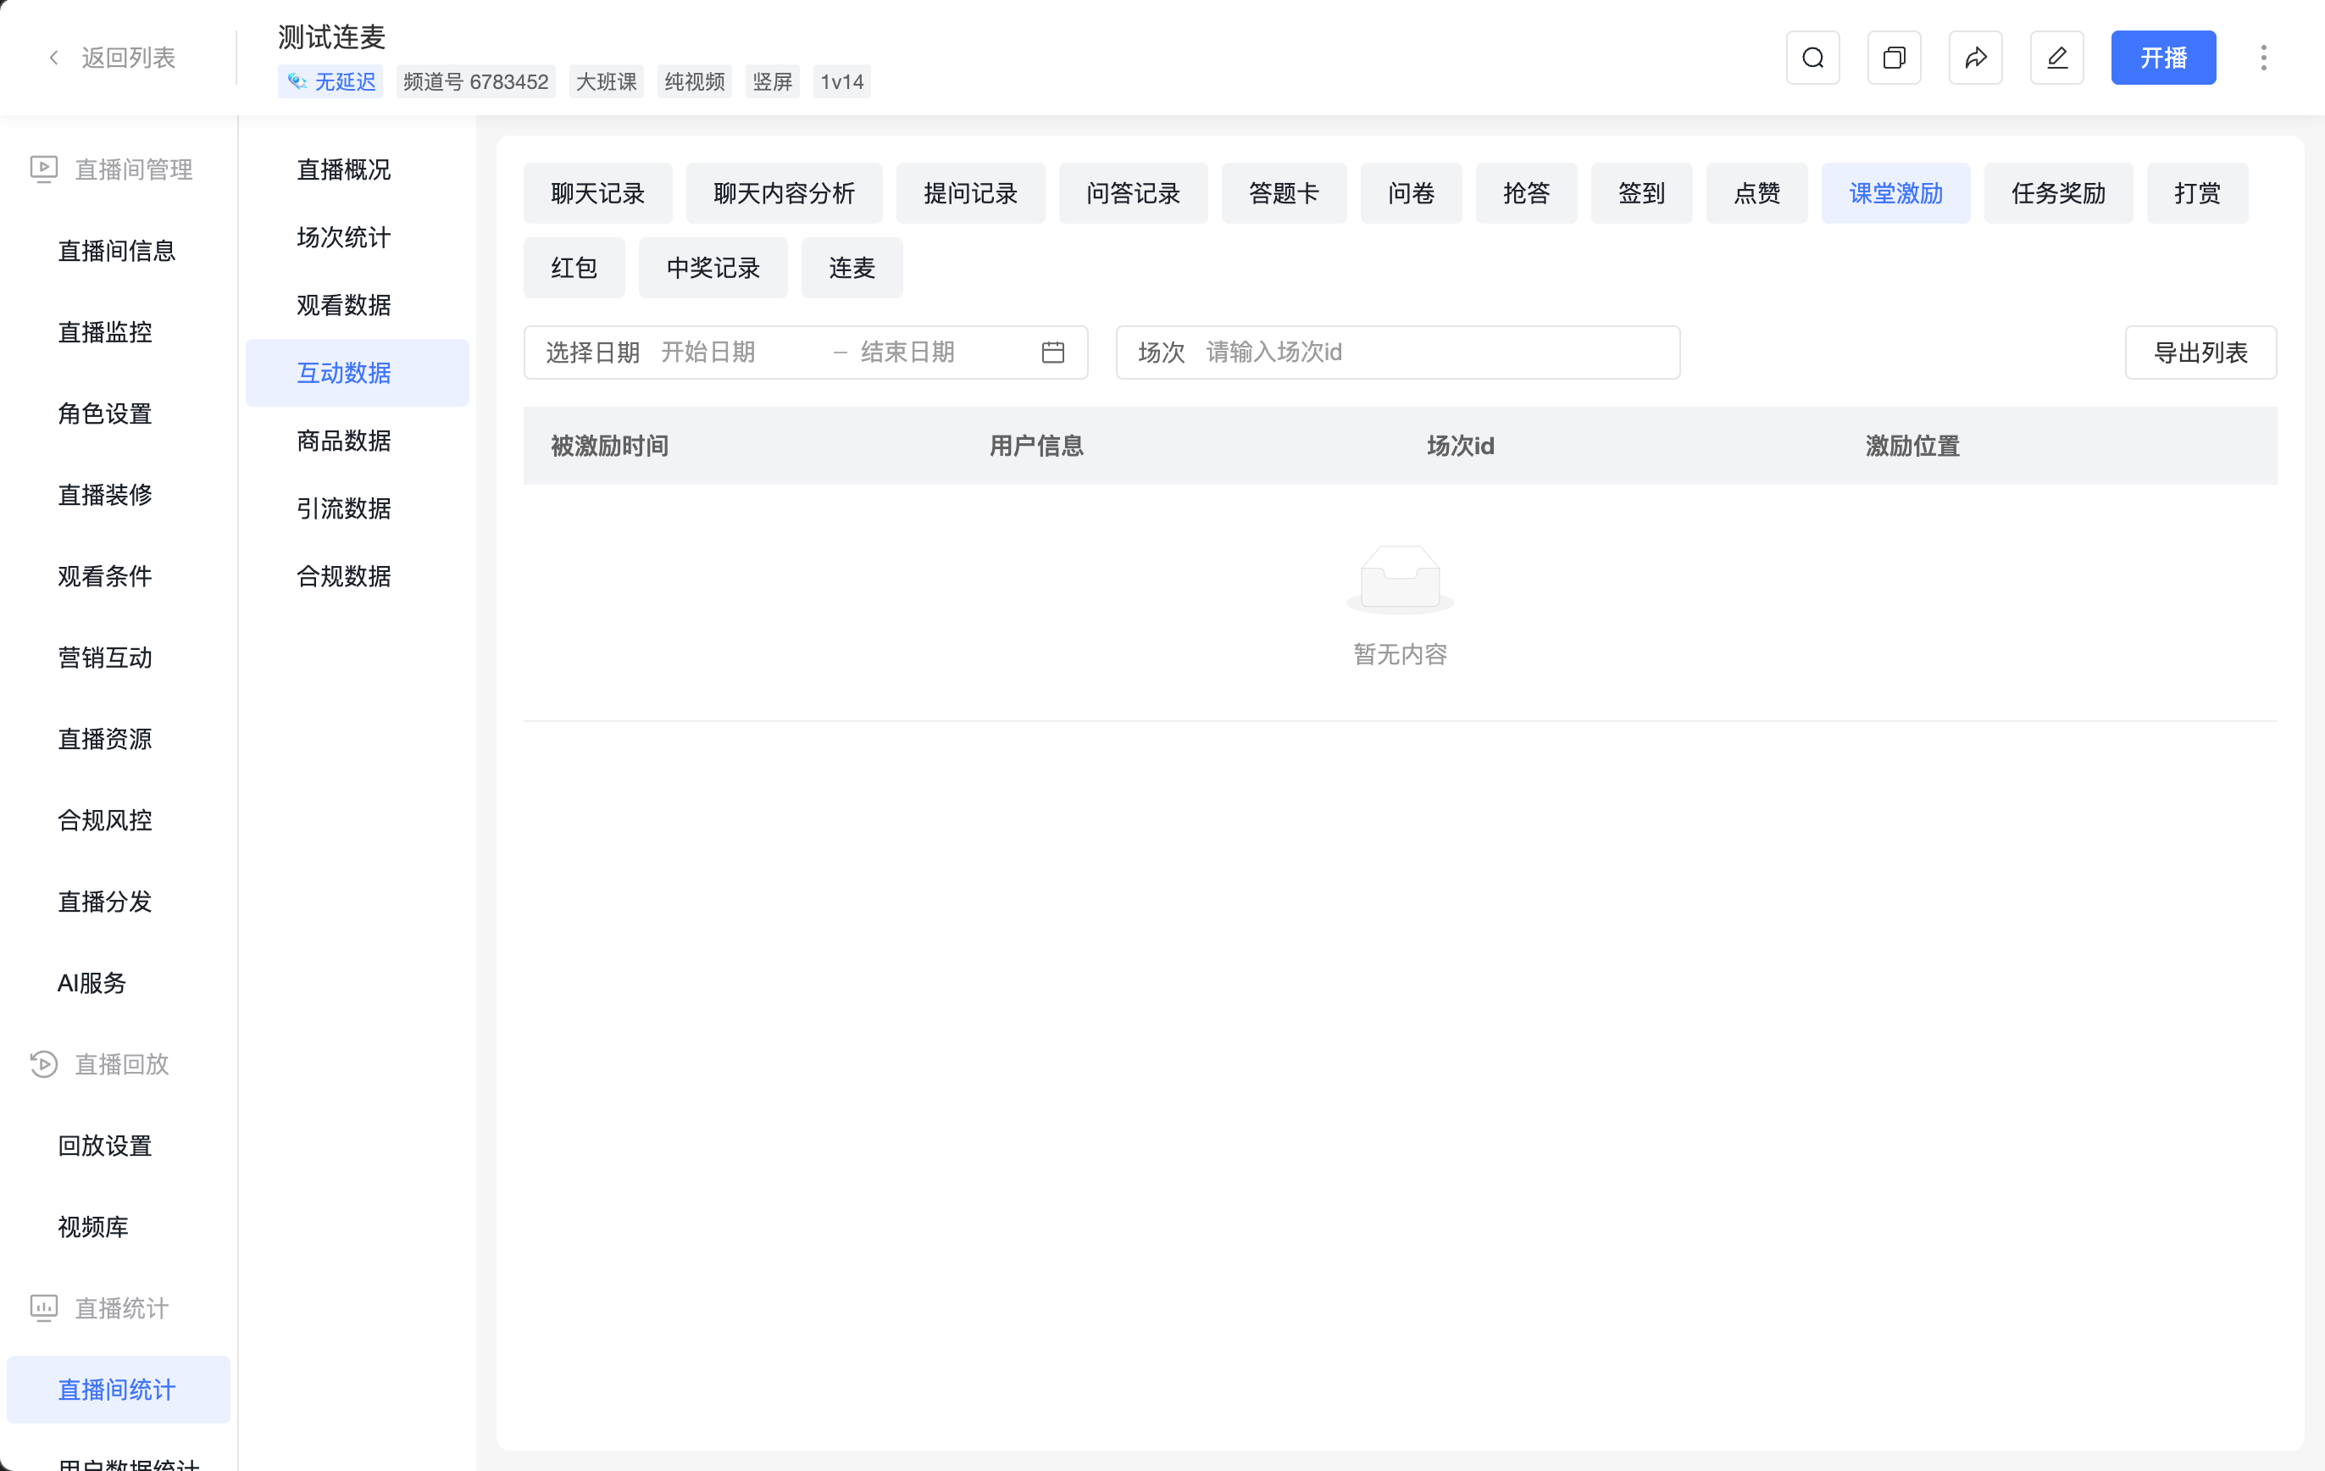Click the 返回列表 link

click(129, 58)
